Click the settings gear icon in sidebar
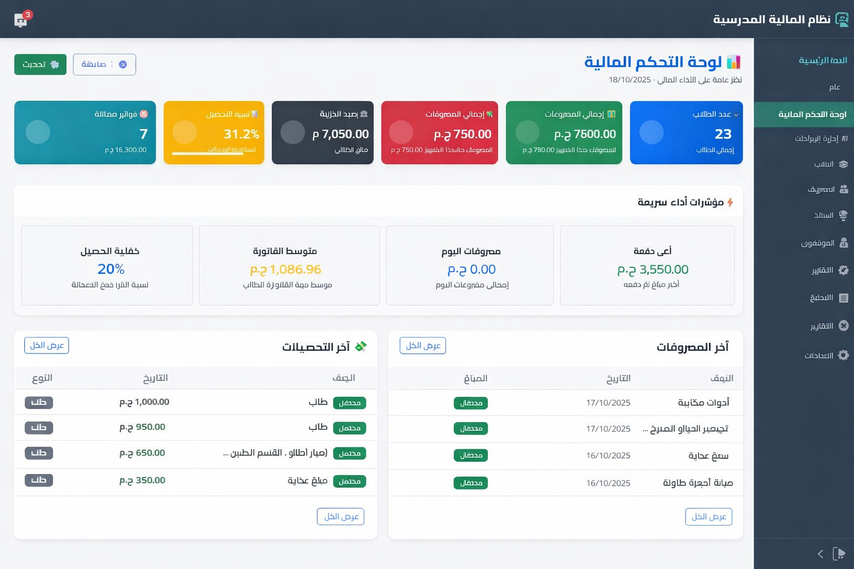Viewport: 854px width, 569px height. pos(843,355)
